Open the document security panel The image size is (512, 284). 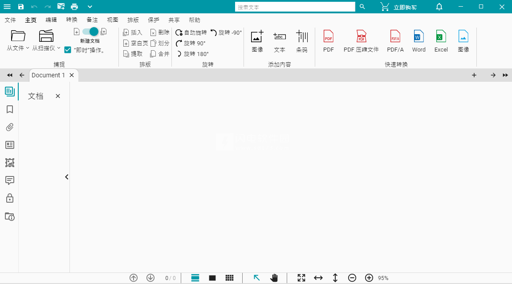tap(9, 198)
